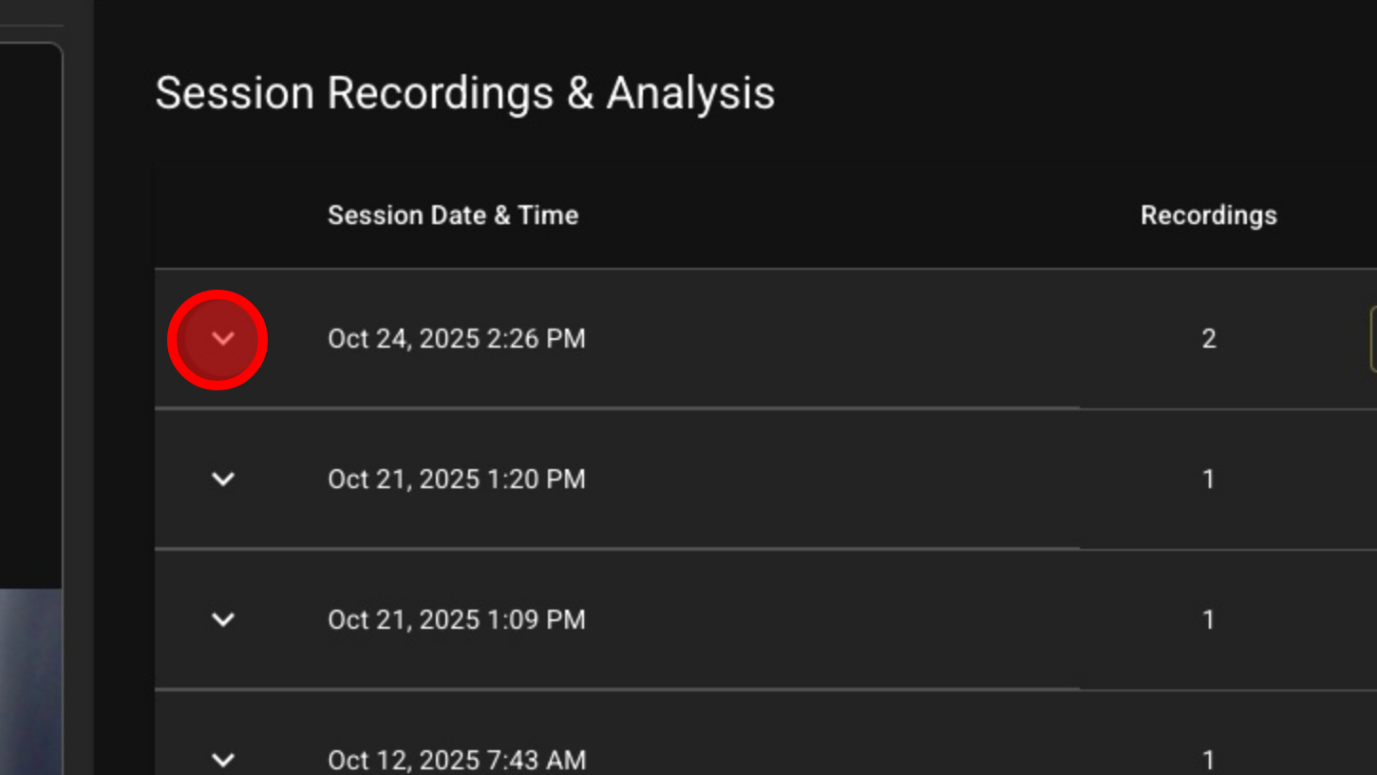Click the Recordings column header
This screenshot has width=1377, height=775.
pos(1208,216)
